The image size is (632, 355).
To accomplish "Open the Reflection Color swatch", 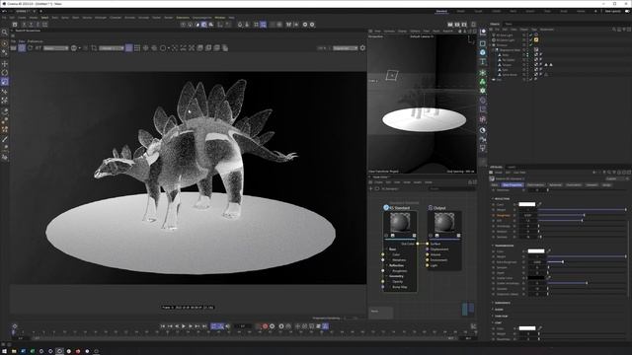I will tap(527, 204).
